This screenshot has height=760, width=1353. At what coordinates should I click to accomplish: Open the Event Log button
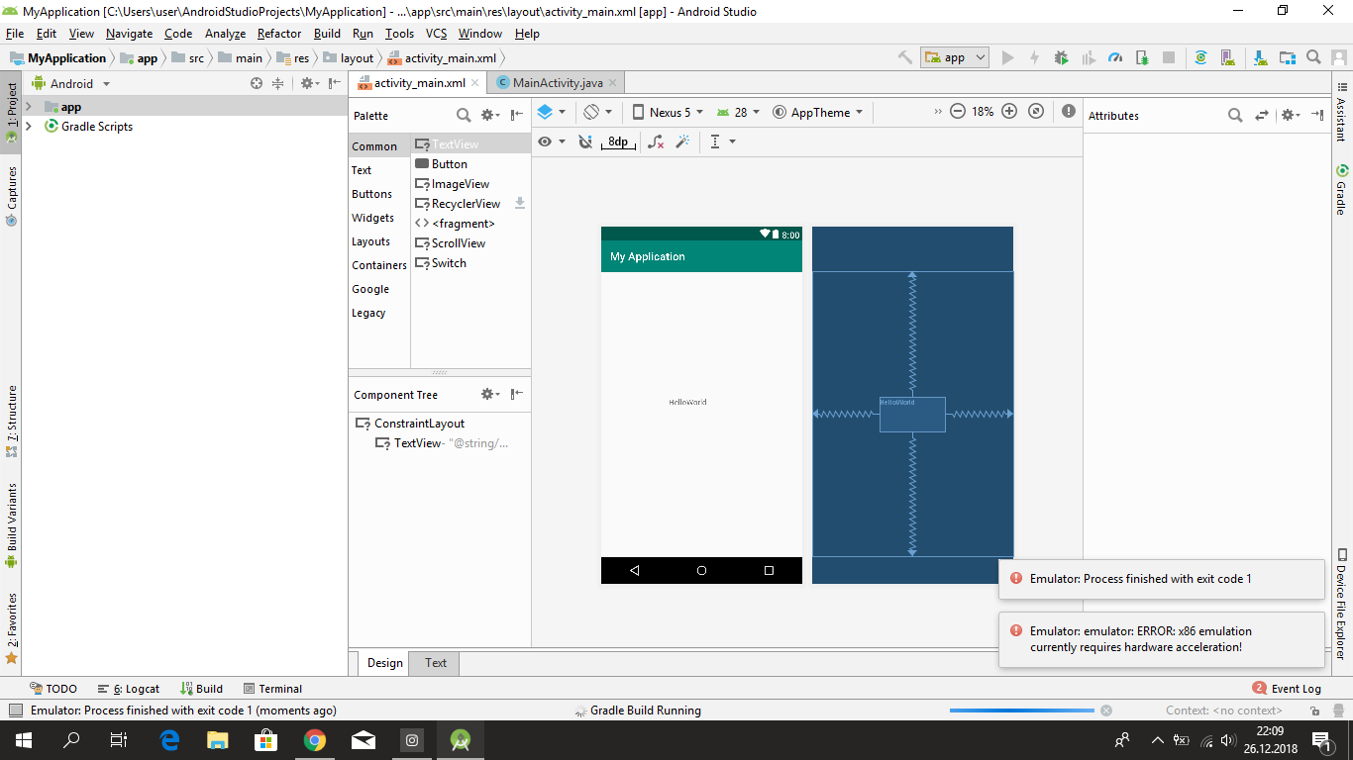[x=1287, y=689]
